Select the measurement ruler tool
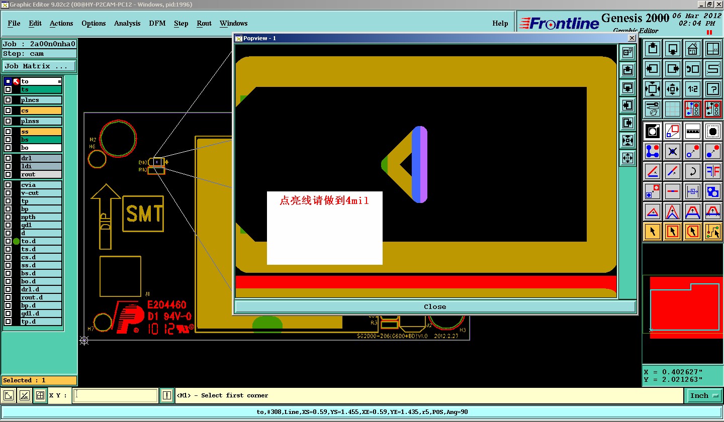The height and width of the screenshot is (422, 724). point(693,131)
